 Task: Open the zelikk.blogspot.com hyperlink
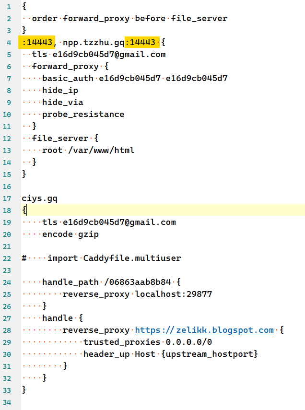(x=204, y=330)
